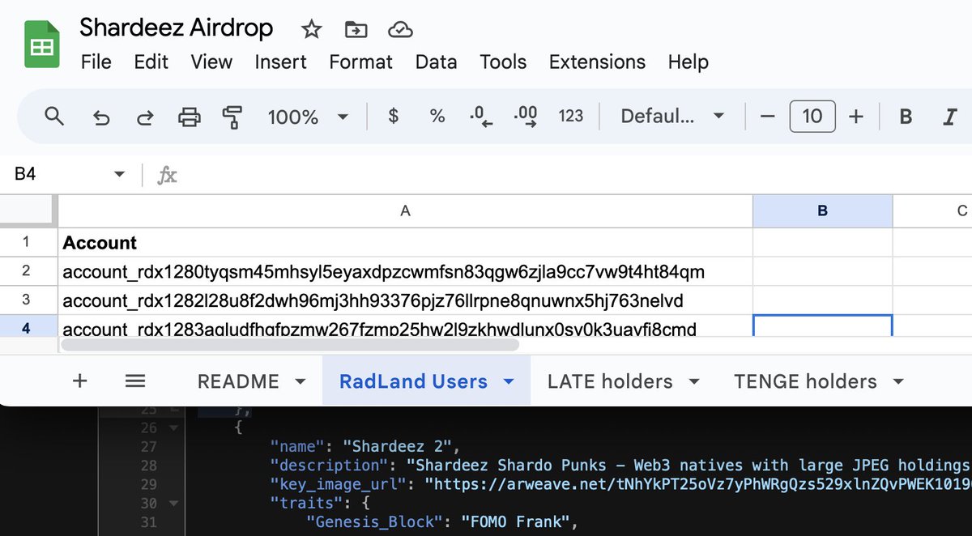972x536 pixels.
Task: Open the Tools menu
Action: coord(503,62)
